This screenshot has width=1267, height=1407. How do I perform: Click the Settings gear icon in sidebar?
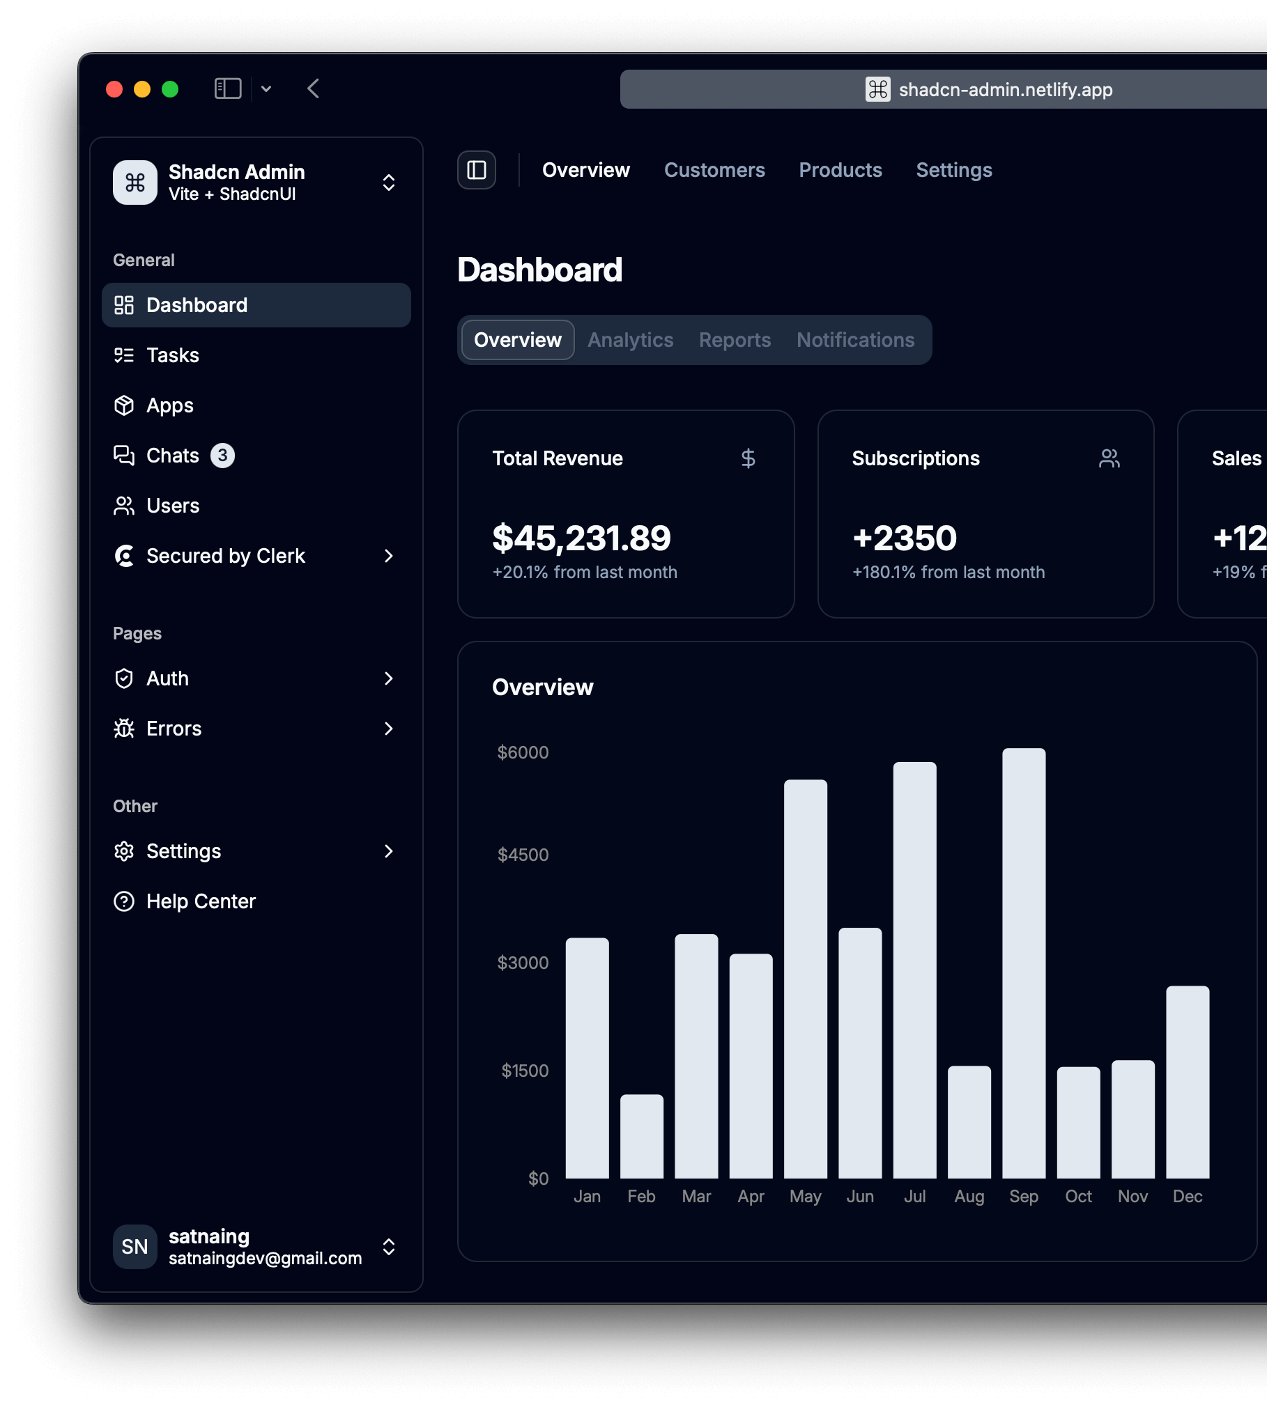coord(125,851)
